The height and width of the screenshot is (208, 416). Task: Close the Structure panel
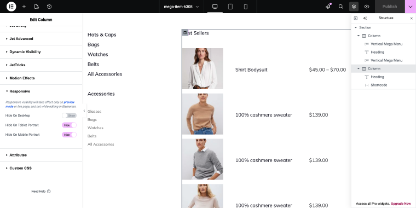[x=412, y=18]
